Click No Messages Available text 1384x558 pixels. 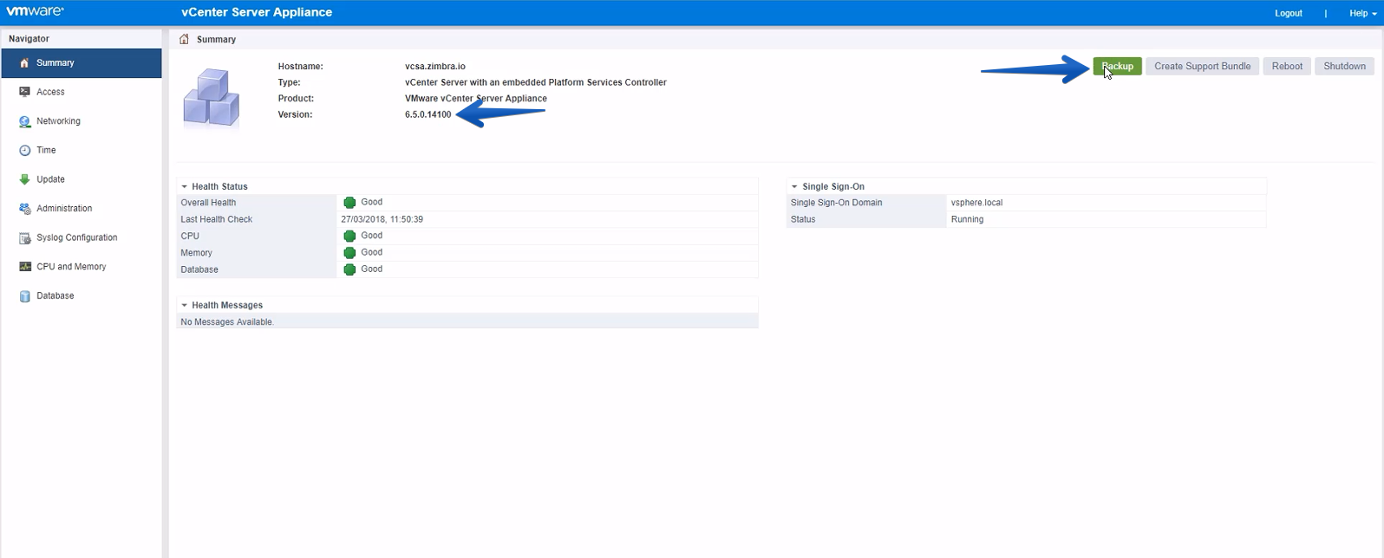pyautogui.click(x=227, y=322)
